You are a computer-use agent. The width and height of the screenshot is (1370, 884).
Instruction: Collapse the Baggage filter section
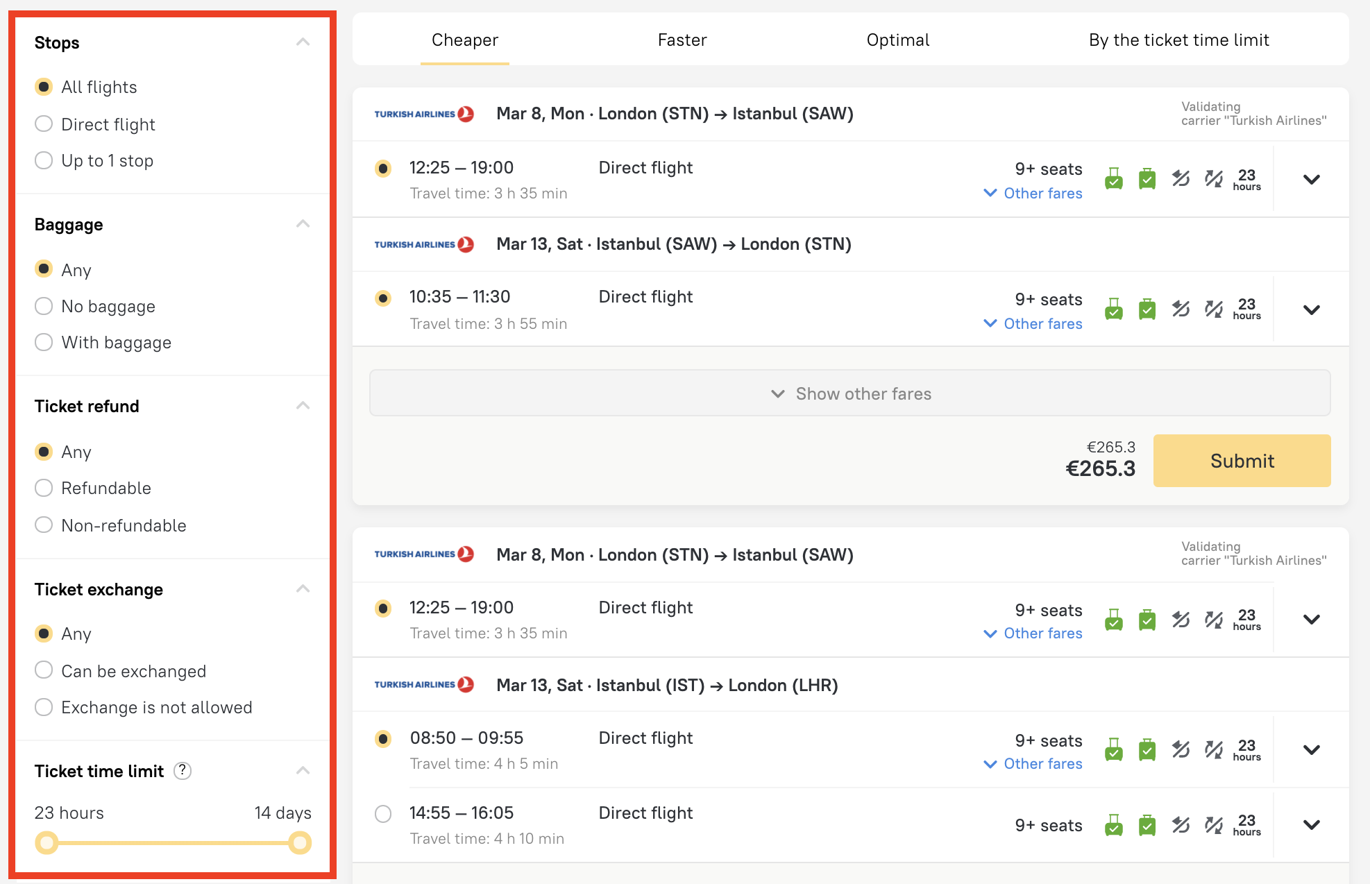coord(303,224)
